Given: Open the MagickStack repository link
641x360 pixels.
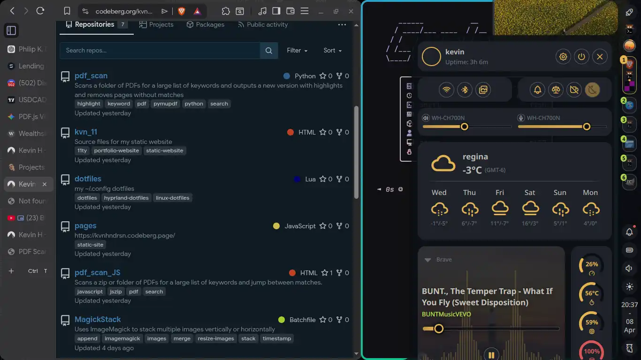Looking at the screenshot, I should (x=98, y=319).
